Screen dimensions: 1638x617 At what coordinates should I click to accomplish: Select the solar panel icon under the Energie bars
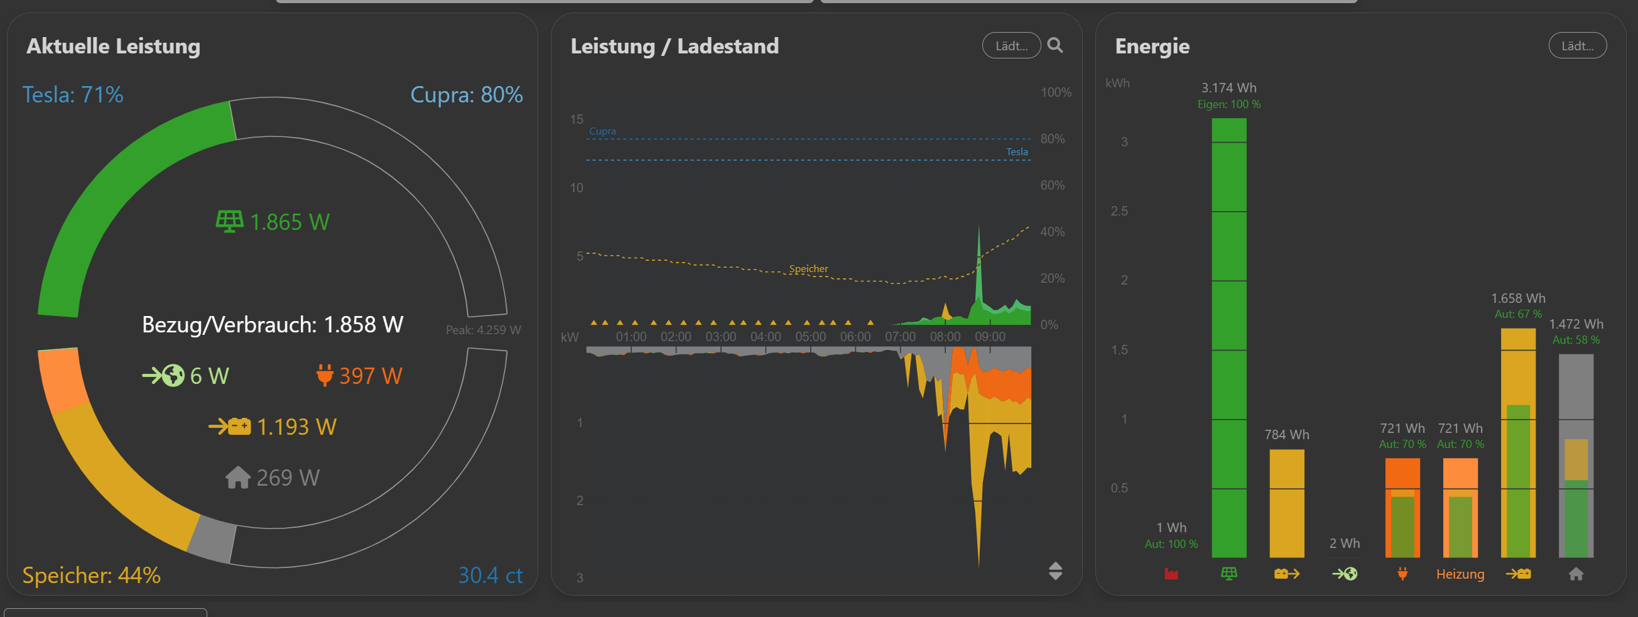[x=1229, y=574]
